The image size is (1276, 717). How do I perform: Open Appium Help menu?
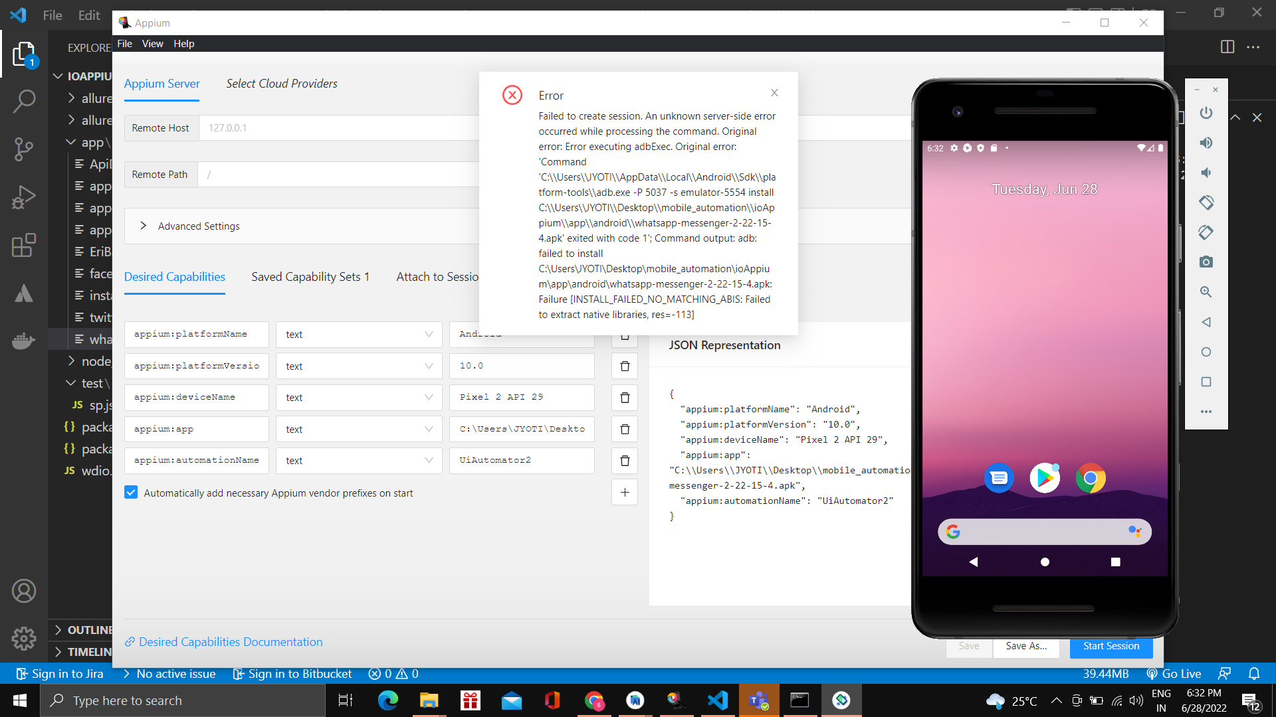(x=184, y=44)
